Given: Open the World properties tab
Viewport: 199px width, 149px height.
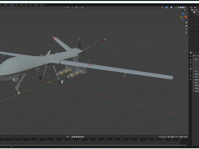Looking at the screenshot, I should (190, 72).
